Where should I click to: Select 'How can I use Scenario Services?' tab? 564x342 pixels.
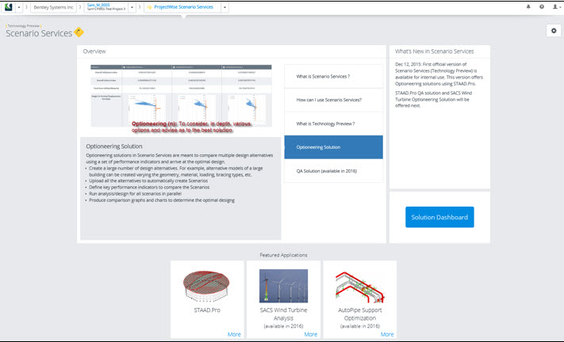(x=333, y=100)
